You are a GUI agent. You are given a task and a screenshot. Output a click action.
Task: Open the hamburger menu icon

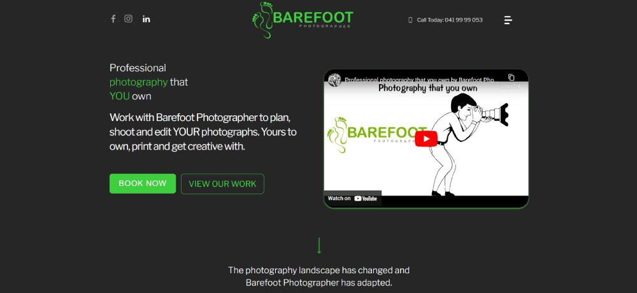click(x=508, y=20)
